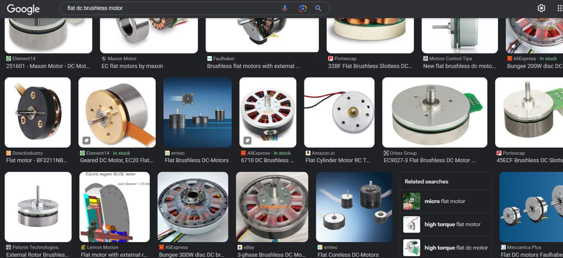Click 'Orbex Group' source name text
563x258 pixels.
click(403, 153)
